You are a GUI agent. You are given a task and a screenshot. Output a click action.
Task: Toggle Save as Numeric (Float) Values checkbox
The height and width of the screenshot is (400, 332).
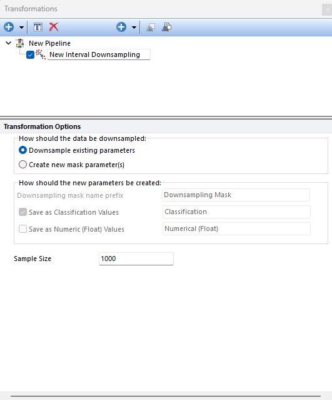23,229
